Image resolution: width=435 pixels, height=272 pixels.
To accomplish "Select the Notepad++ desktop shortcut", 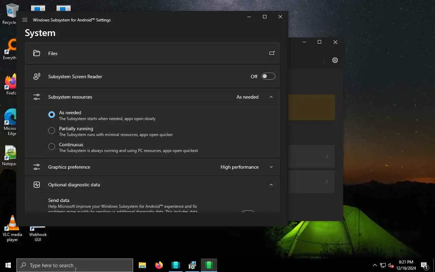I will 10,155.
